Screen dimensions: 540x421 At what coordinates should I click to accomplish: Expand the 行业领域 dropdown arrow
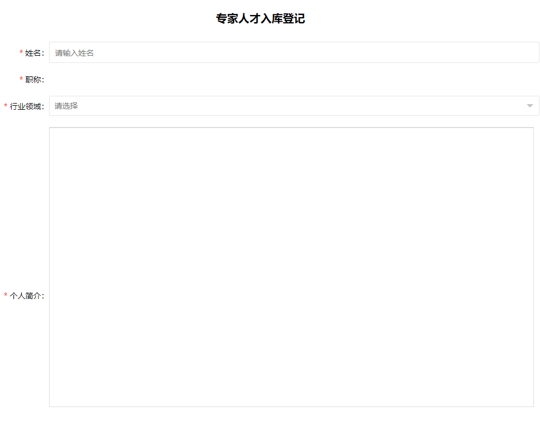pos(529,106)
